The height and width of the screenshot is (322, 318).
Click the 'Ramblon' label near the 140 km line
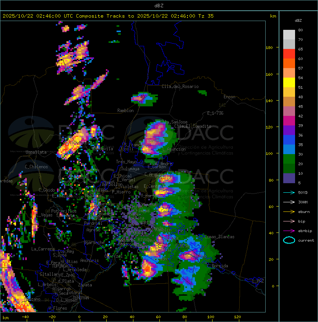pyautogui.click(x=125, y=111)
